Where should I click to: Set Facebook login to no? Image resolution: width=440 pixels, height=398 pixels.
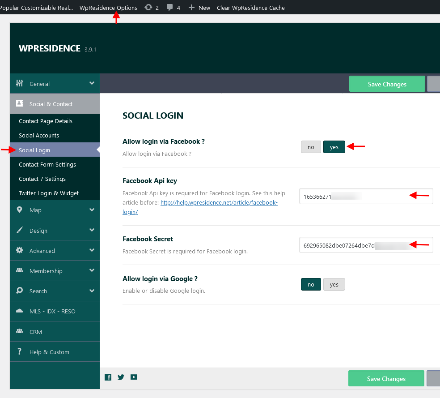tap(311, 147)
